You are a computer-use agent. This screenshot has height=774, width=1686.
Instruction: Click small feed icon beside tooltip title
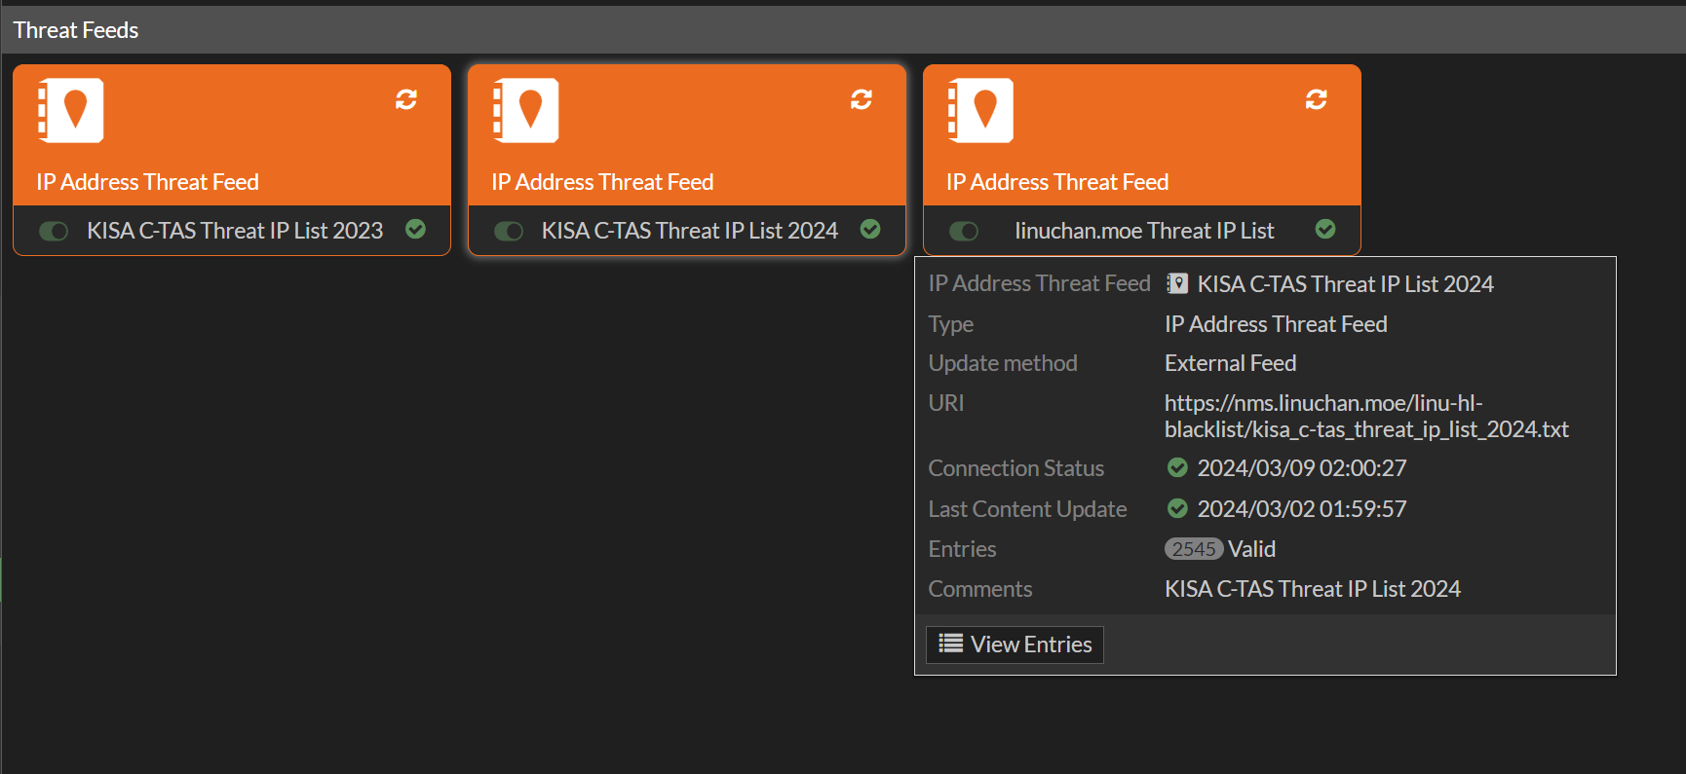[x=1177, y=283]
